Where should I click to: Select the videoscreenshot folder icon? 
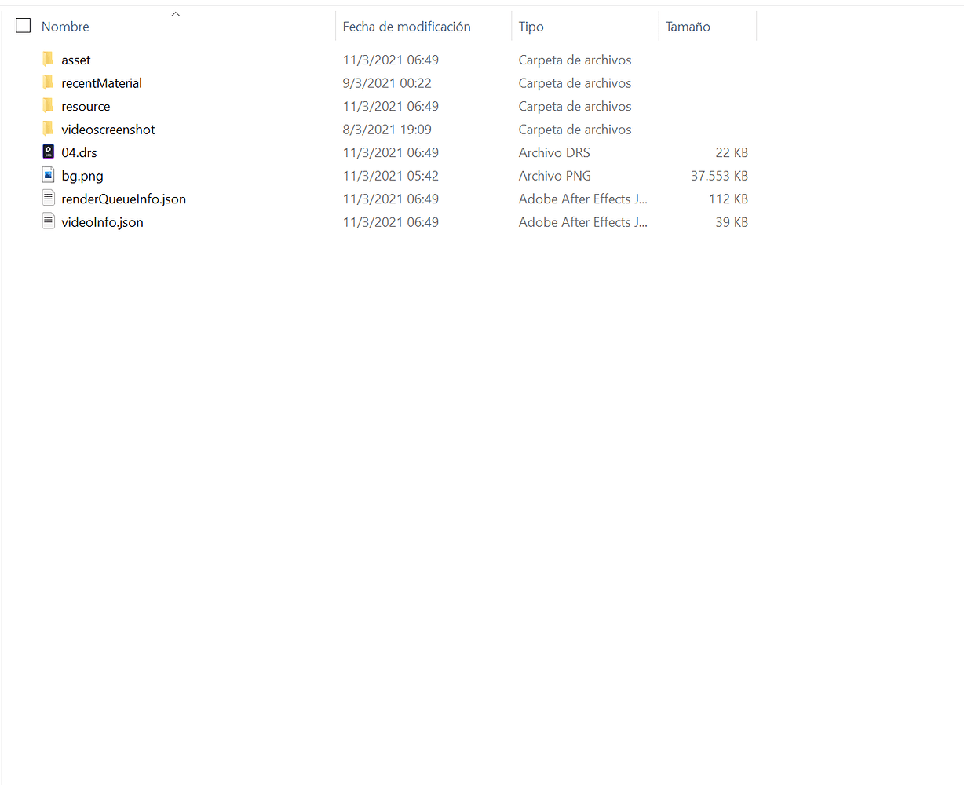click(x=48, y=130)
